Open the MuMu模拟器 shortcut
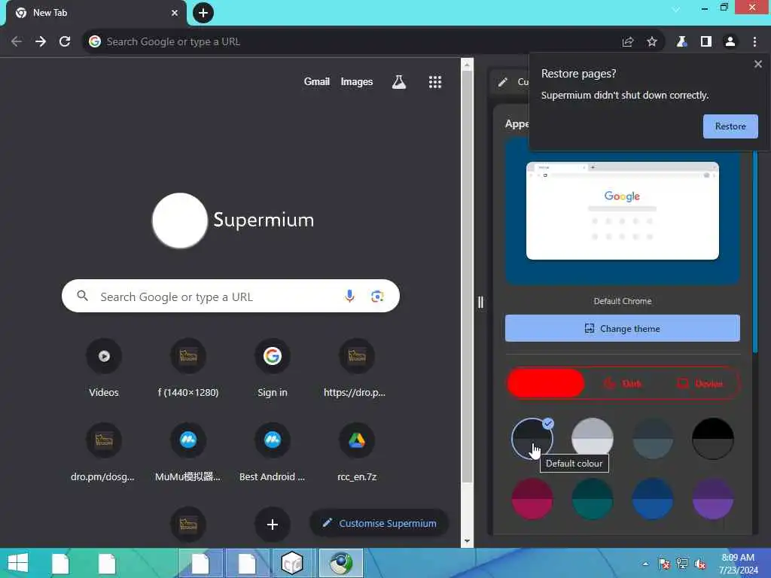 coord(187,452)
